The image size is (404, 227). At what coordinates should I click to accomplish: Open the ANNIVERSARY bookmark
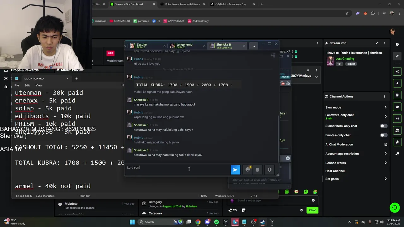(174, 21)
